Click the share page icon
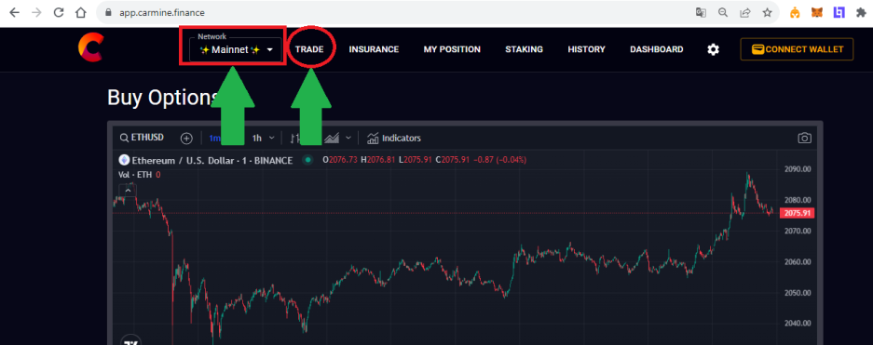This screenshot has width=873, height=345. [x=745, y=13]
